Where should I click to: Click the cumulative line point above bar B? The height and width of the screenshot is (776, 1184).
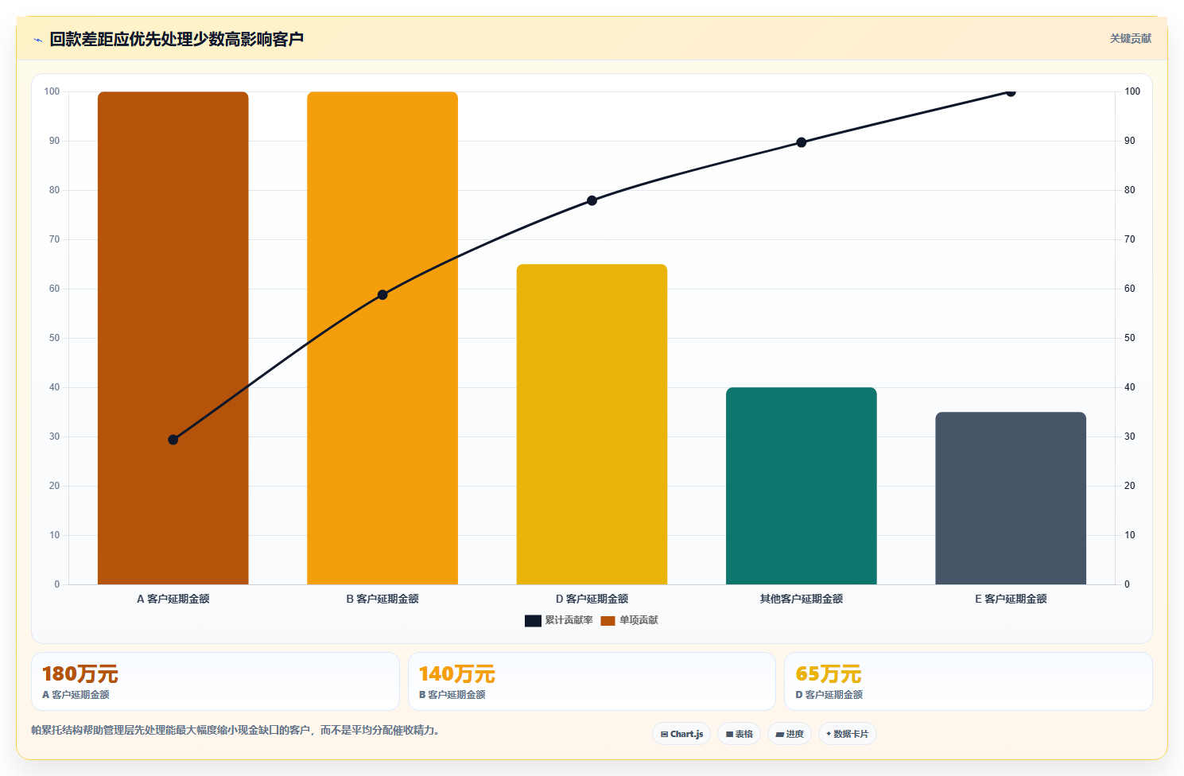pos(382,295)
